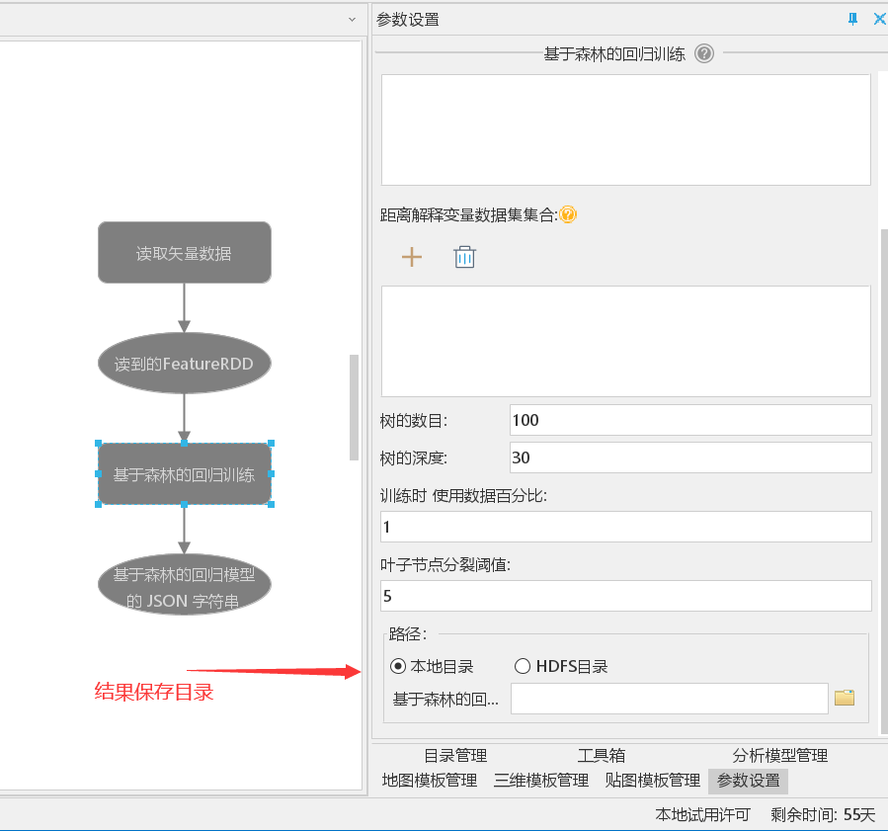Viewport: 888px width, 831px height.
Task: Click the parameter panel vertical scrollbar
Action: click(884, 481)
